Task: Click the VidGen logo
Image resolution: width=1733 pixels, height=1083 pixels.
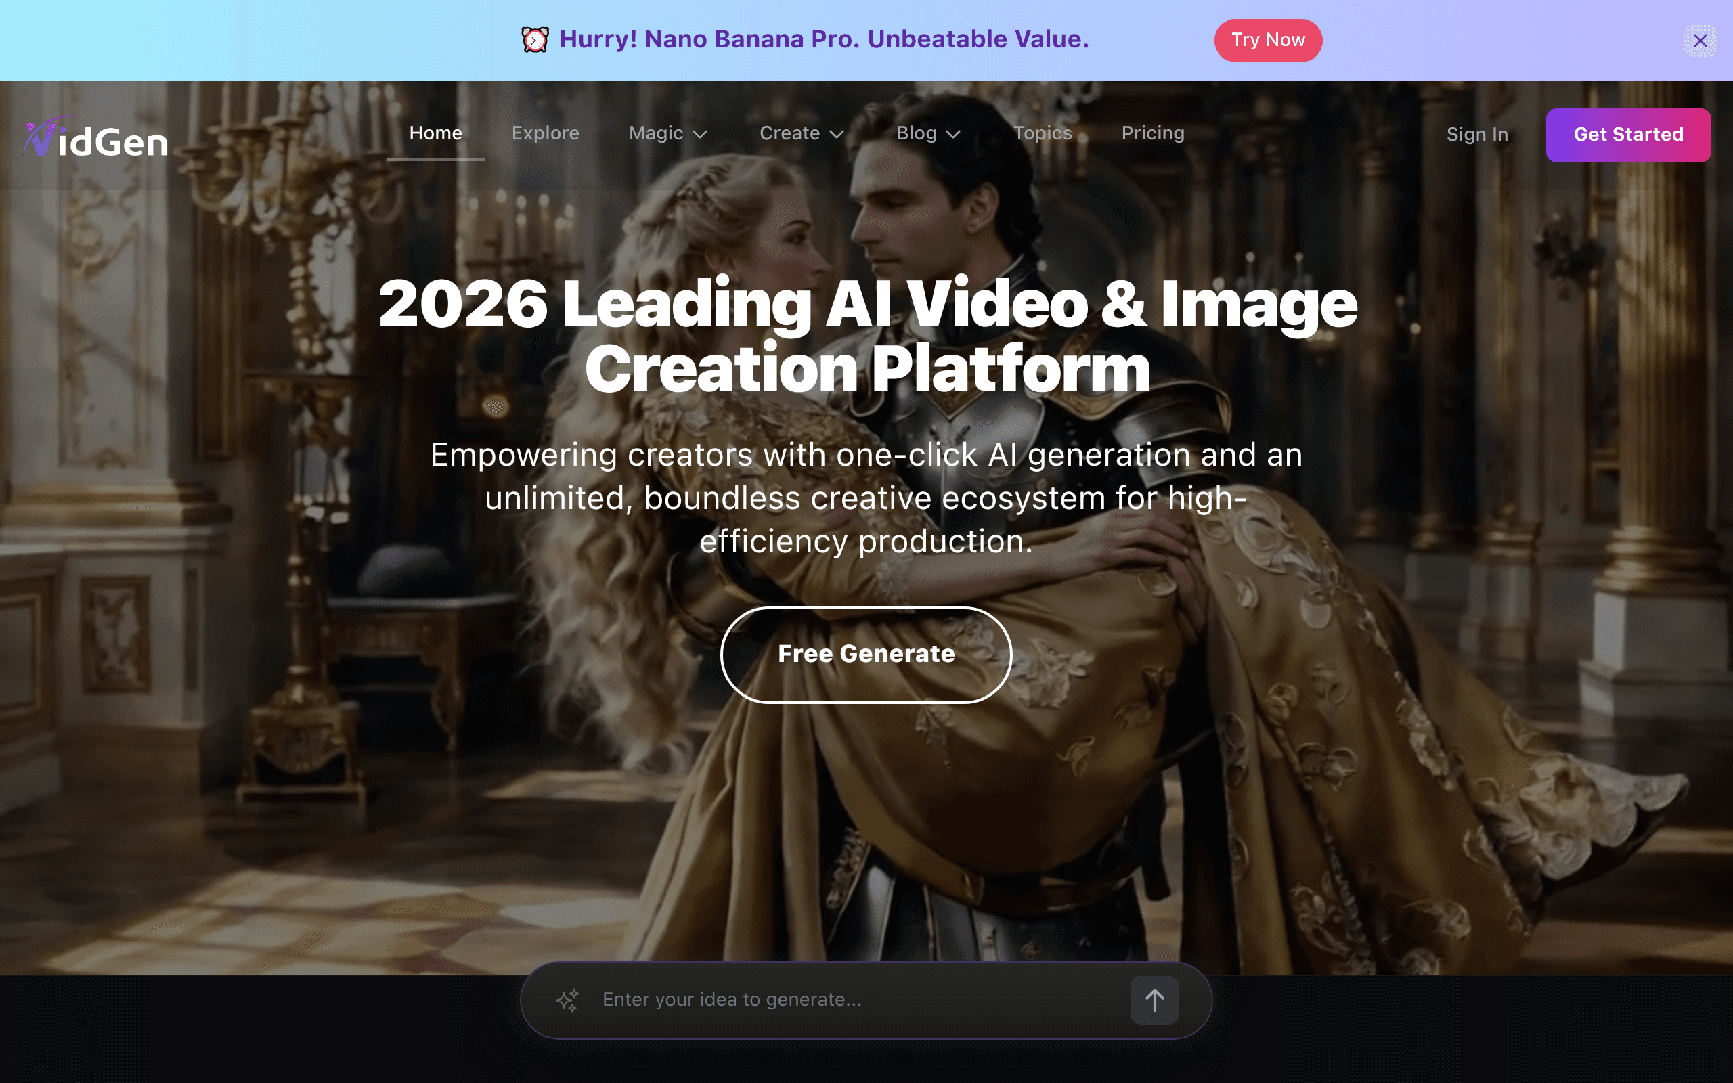Action: tap(96, 136)
